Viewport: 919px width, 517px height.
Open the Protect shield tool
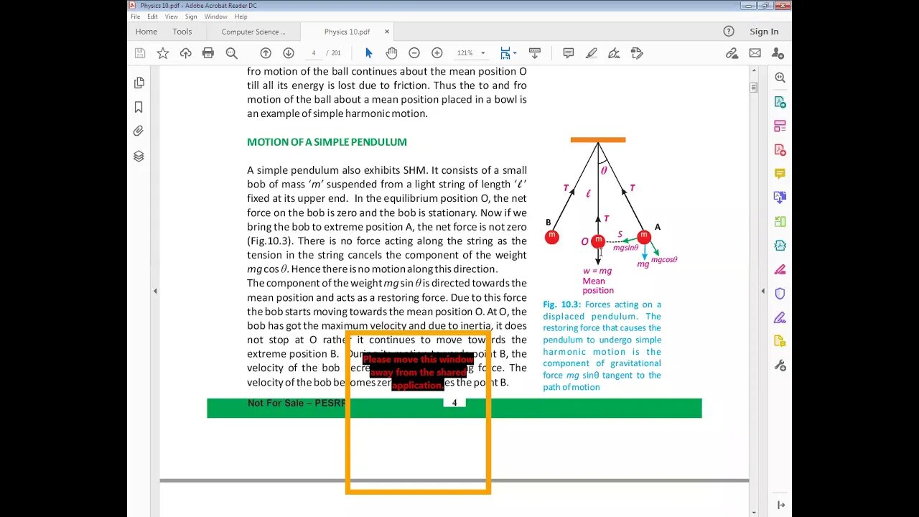coord(780,294)
